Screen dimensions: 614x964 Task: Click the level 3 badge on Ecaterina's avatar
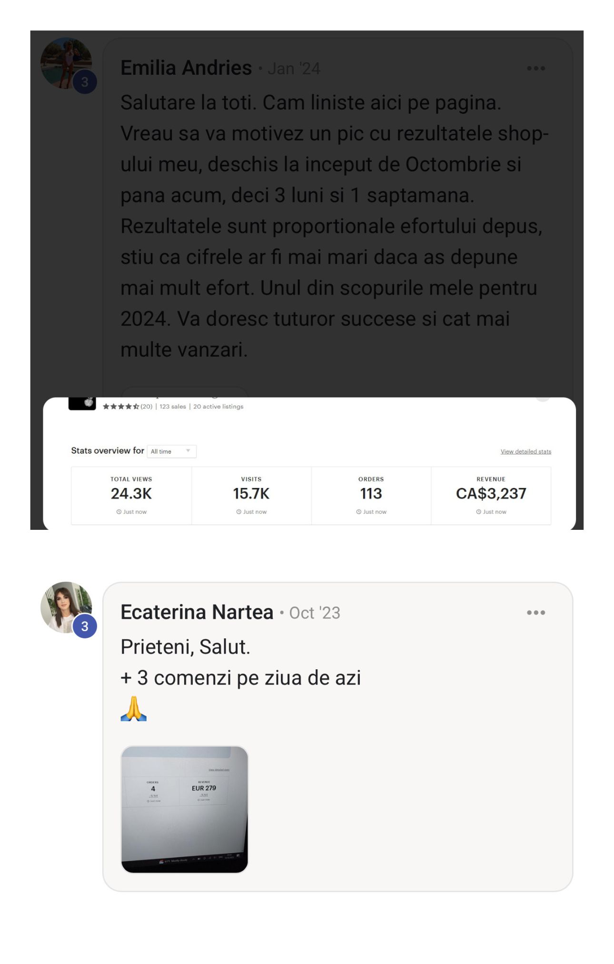85,626
